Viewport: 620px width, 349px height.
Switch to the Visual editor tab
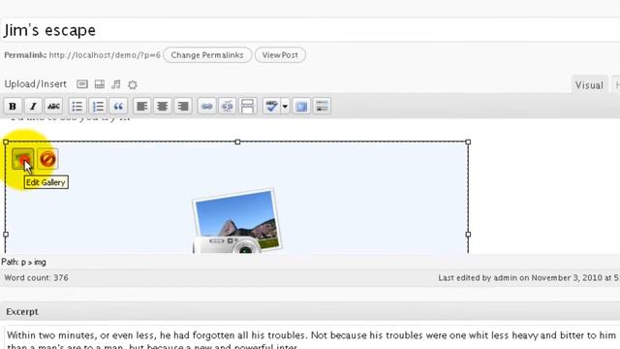589,85
